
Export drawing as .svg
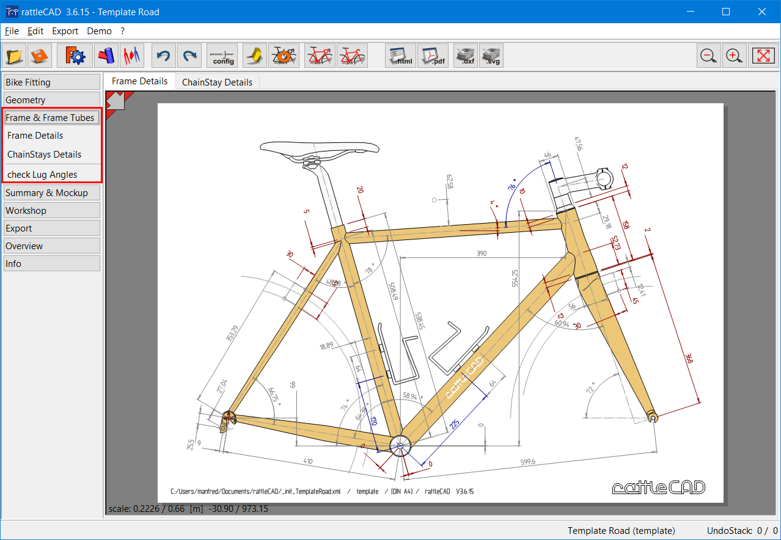(x=491, y=56)
